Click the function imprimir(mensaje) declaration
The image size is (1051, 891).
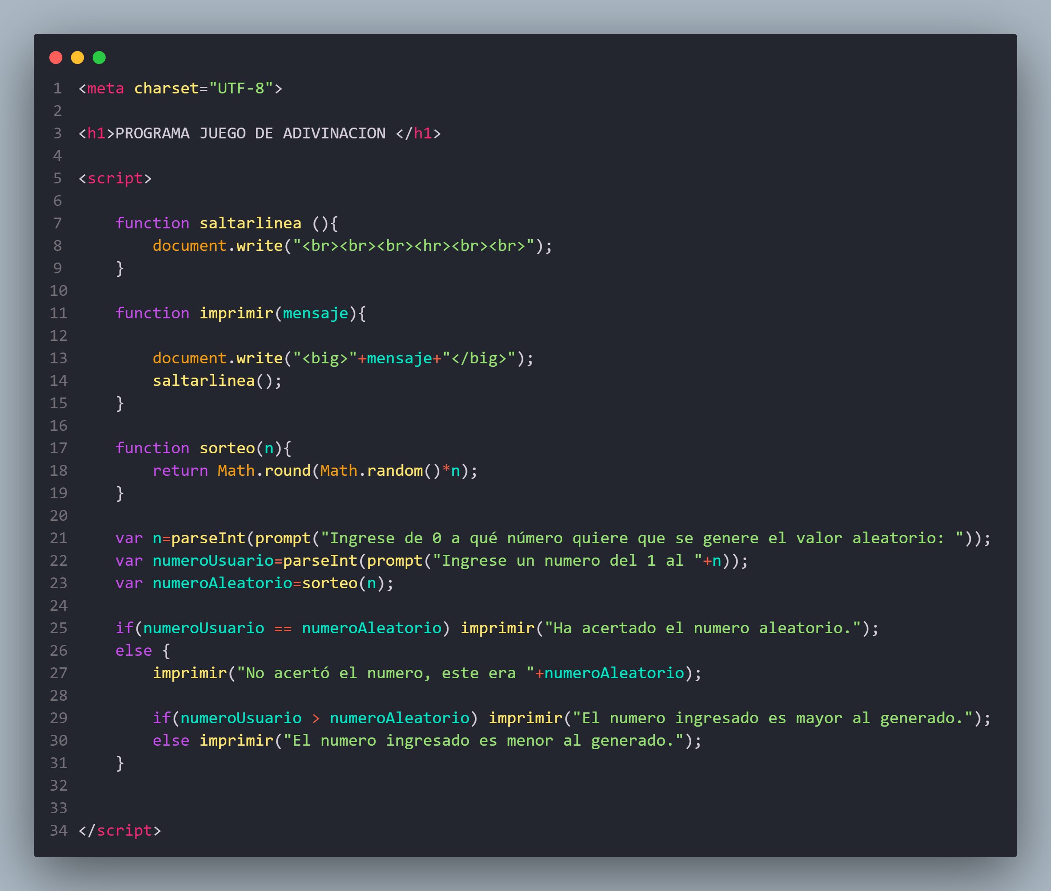click(241, 313)
